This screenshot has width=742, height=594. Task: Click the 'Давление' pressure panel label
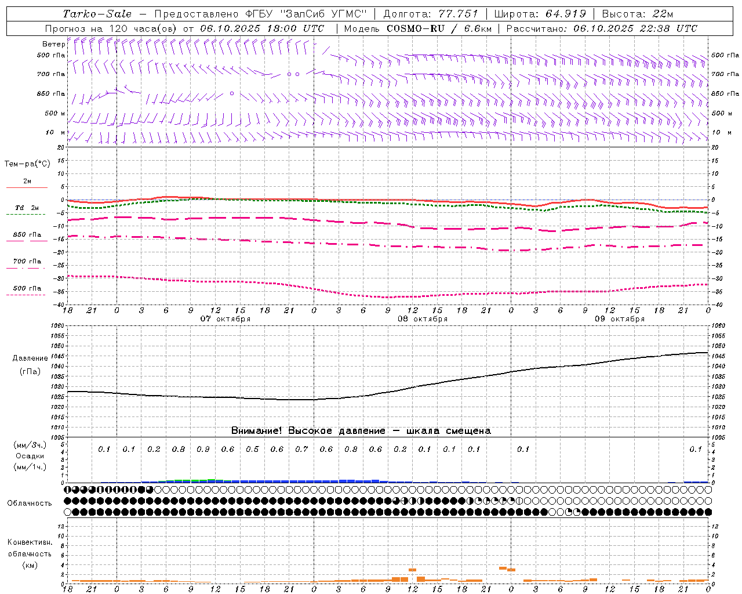[30, 358]
